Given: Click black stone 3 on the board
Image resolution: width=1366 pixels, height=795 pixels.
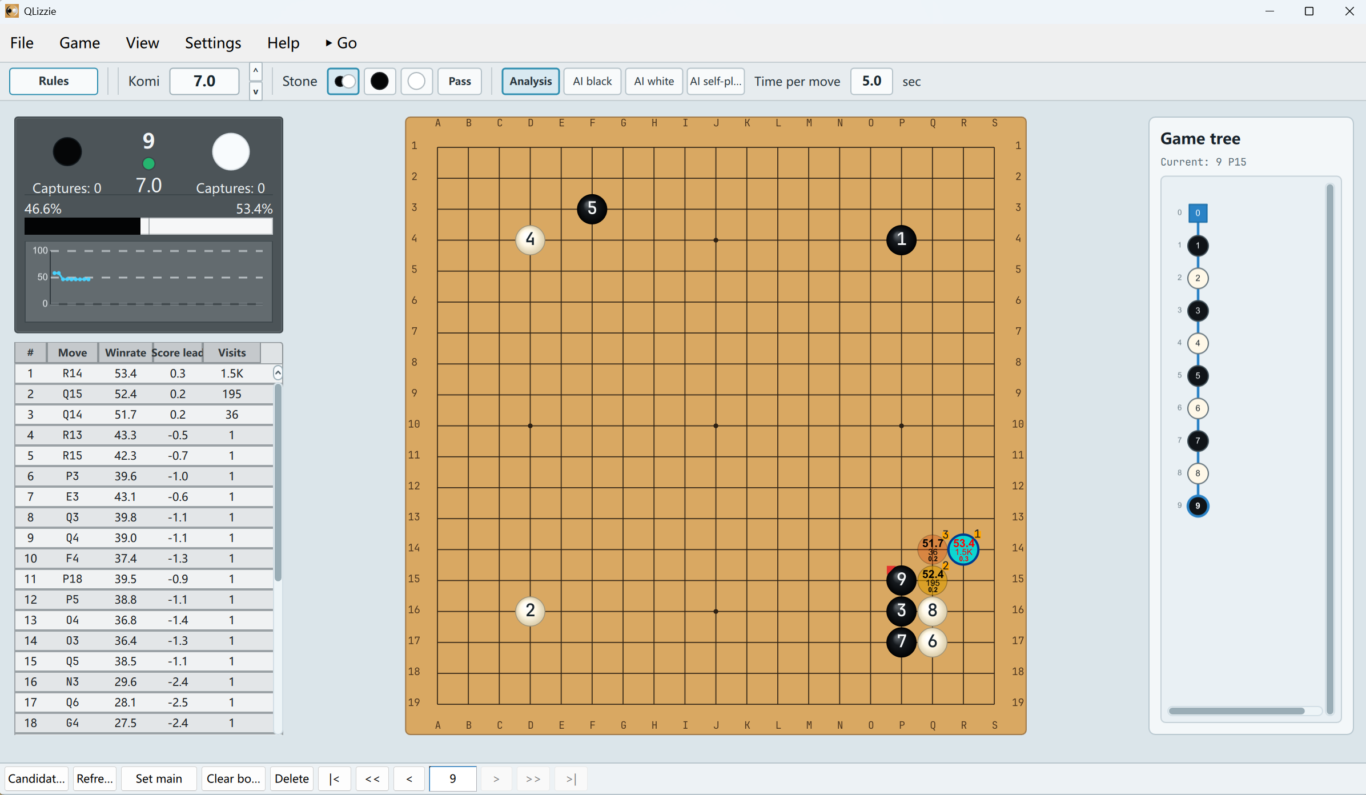Looking at the screenshot, I should coord(902,611).
